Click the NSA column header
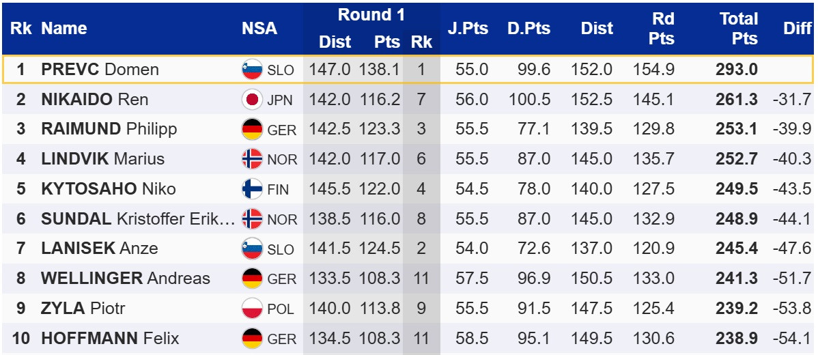 click(x=259, y=28)
